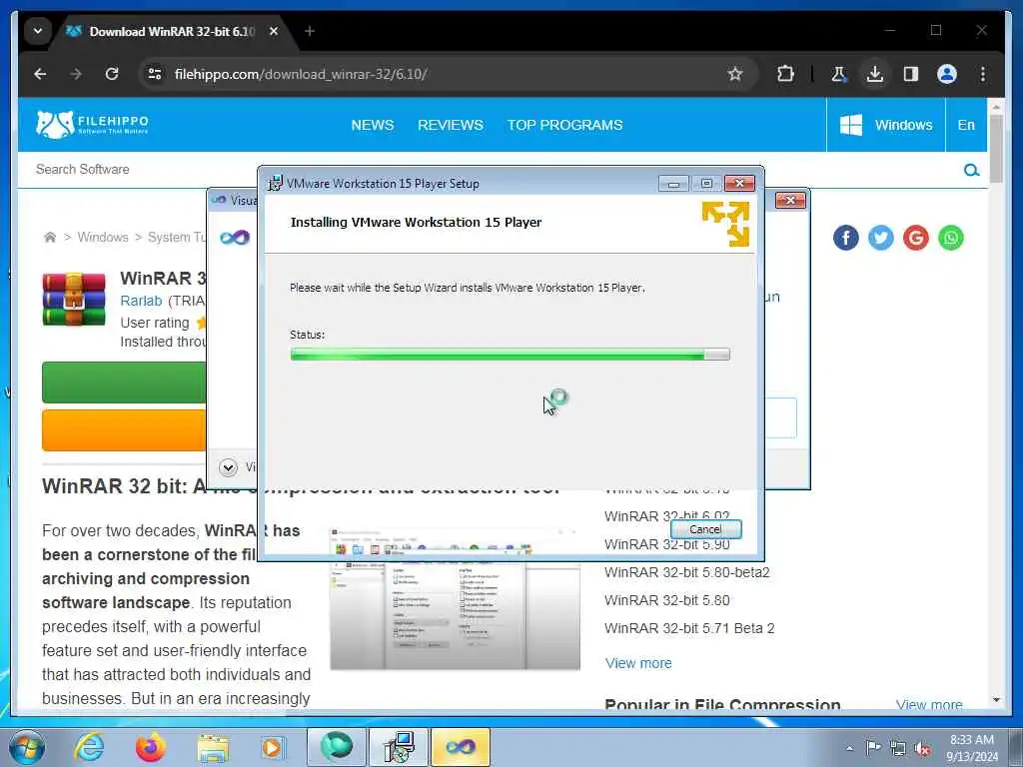The width and height of the screenshot is (1023, 767).
Task: Open the Rarlab developer link
Action: coord(141,301)
